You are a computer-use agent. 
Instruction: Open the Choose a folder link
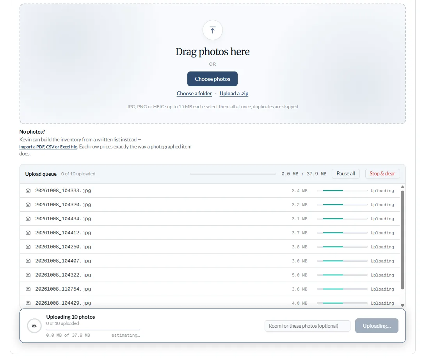click(x=194, y=94)
